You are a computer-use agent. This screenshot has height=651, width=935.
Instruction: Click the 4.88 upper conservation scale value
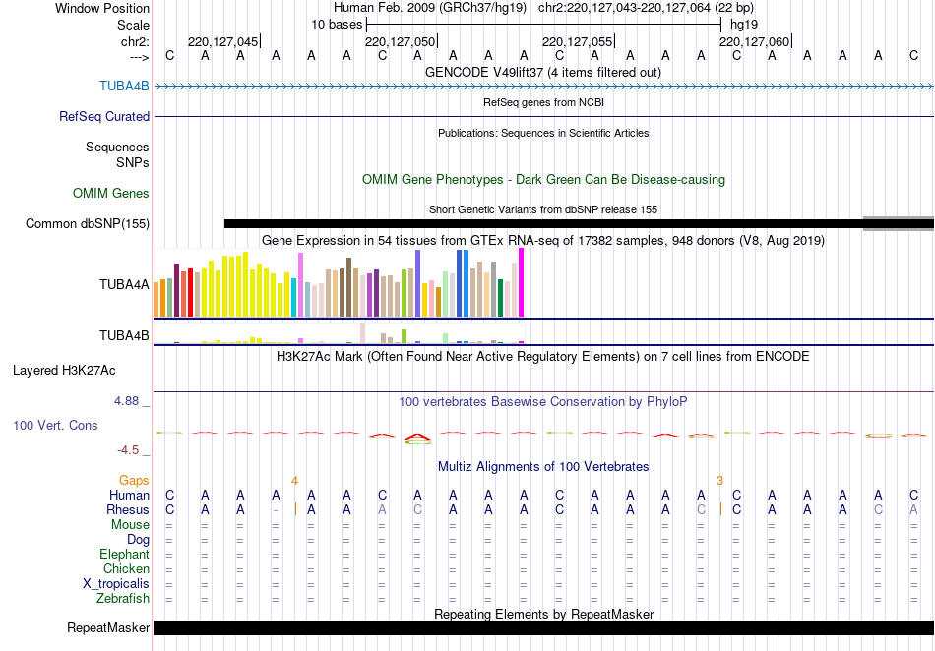click(126, 401)
